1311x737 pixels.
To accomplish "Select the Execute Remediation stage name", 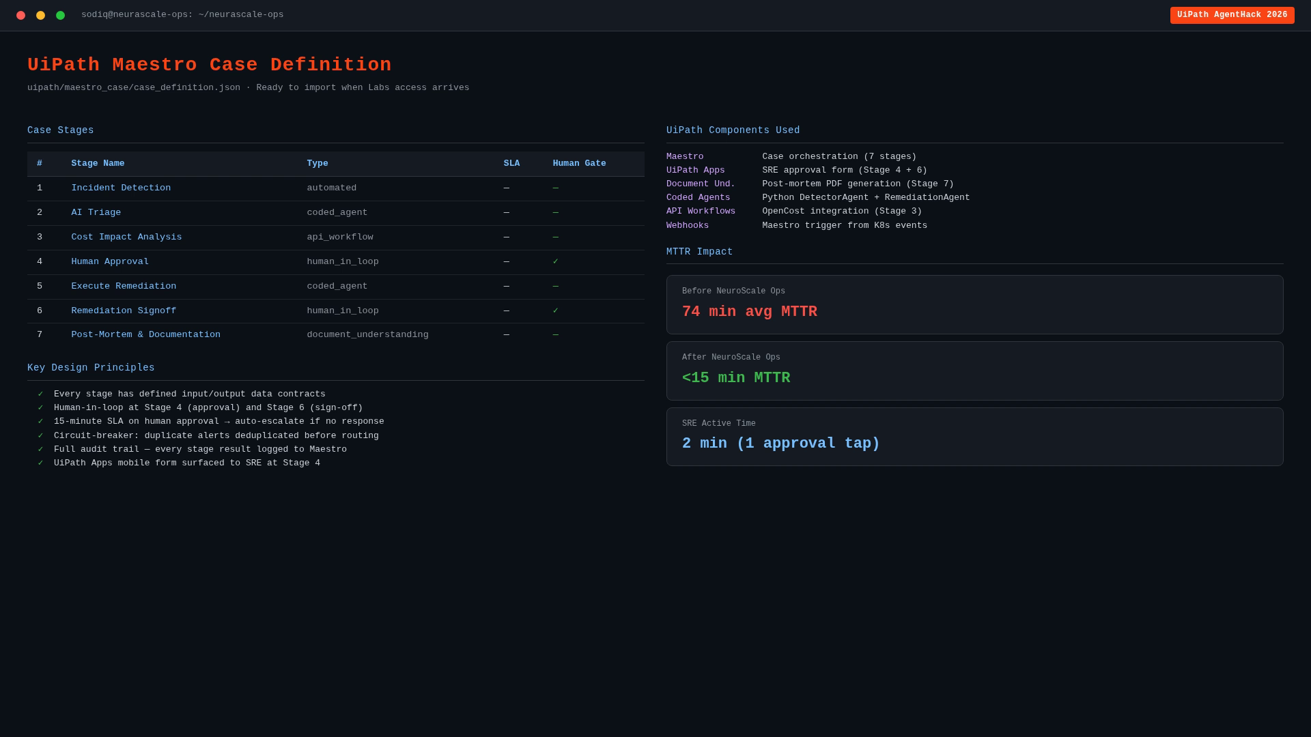I will click(124, 287).
